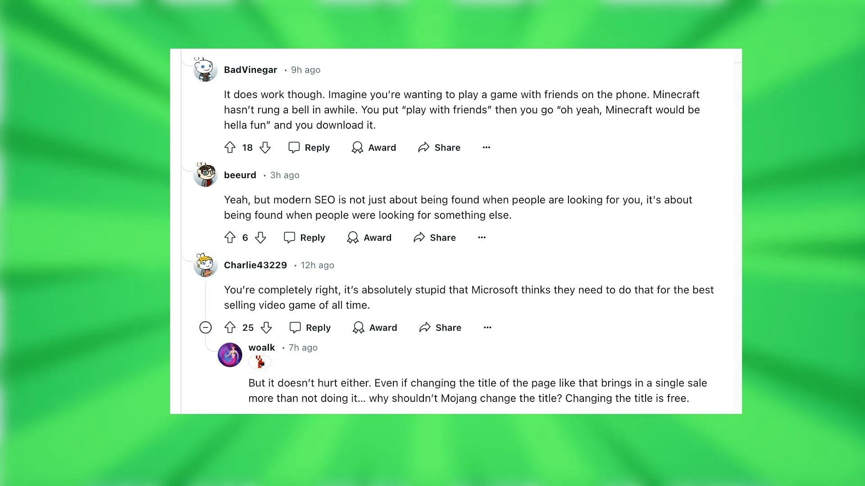Viewport: 865px width, 486px height.
Task: Click woalk's Reddit user avatar
Action: coord(231,354)
